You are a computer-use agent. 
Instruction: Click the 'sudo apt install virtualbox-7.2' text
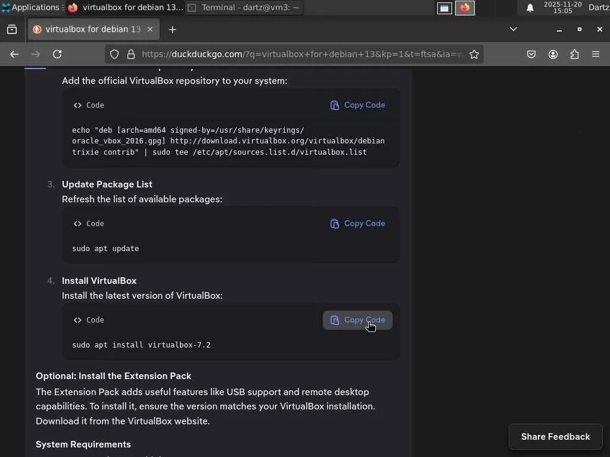point(141,345)
